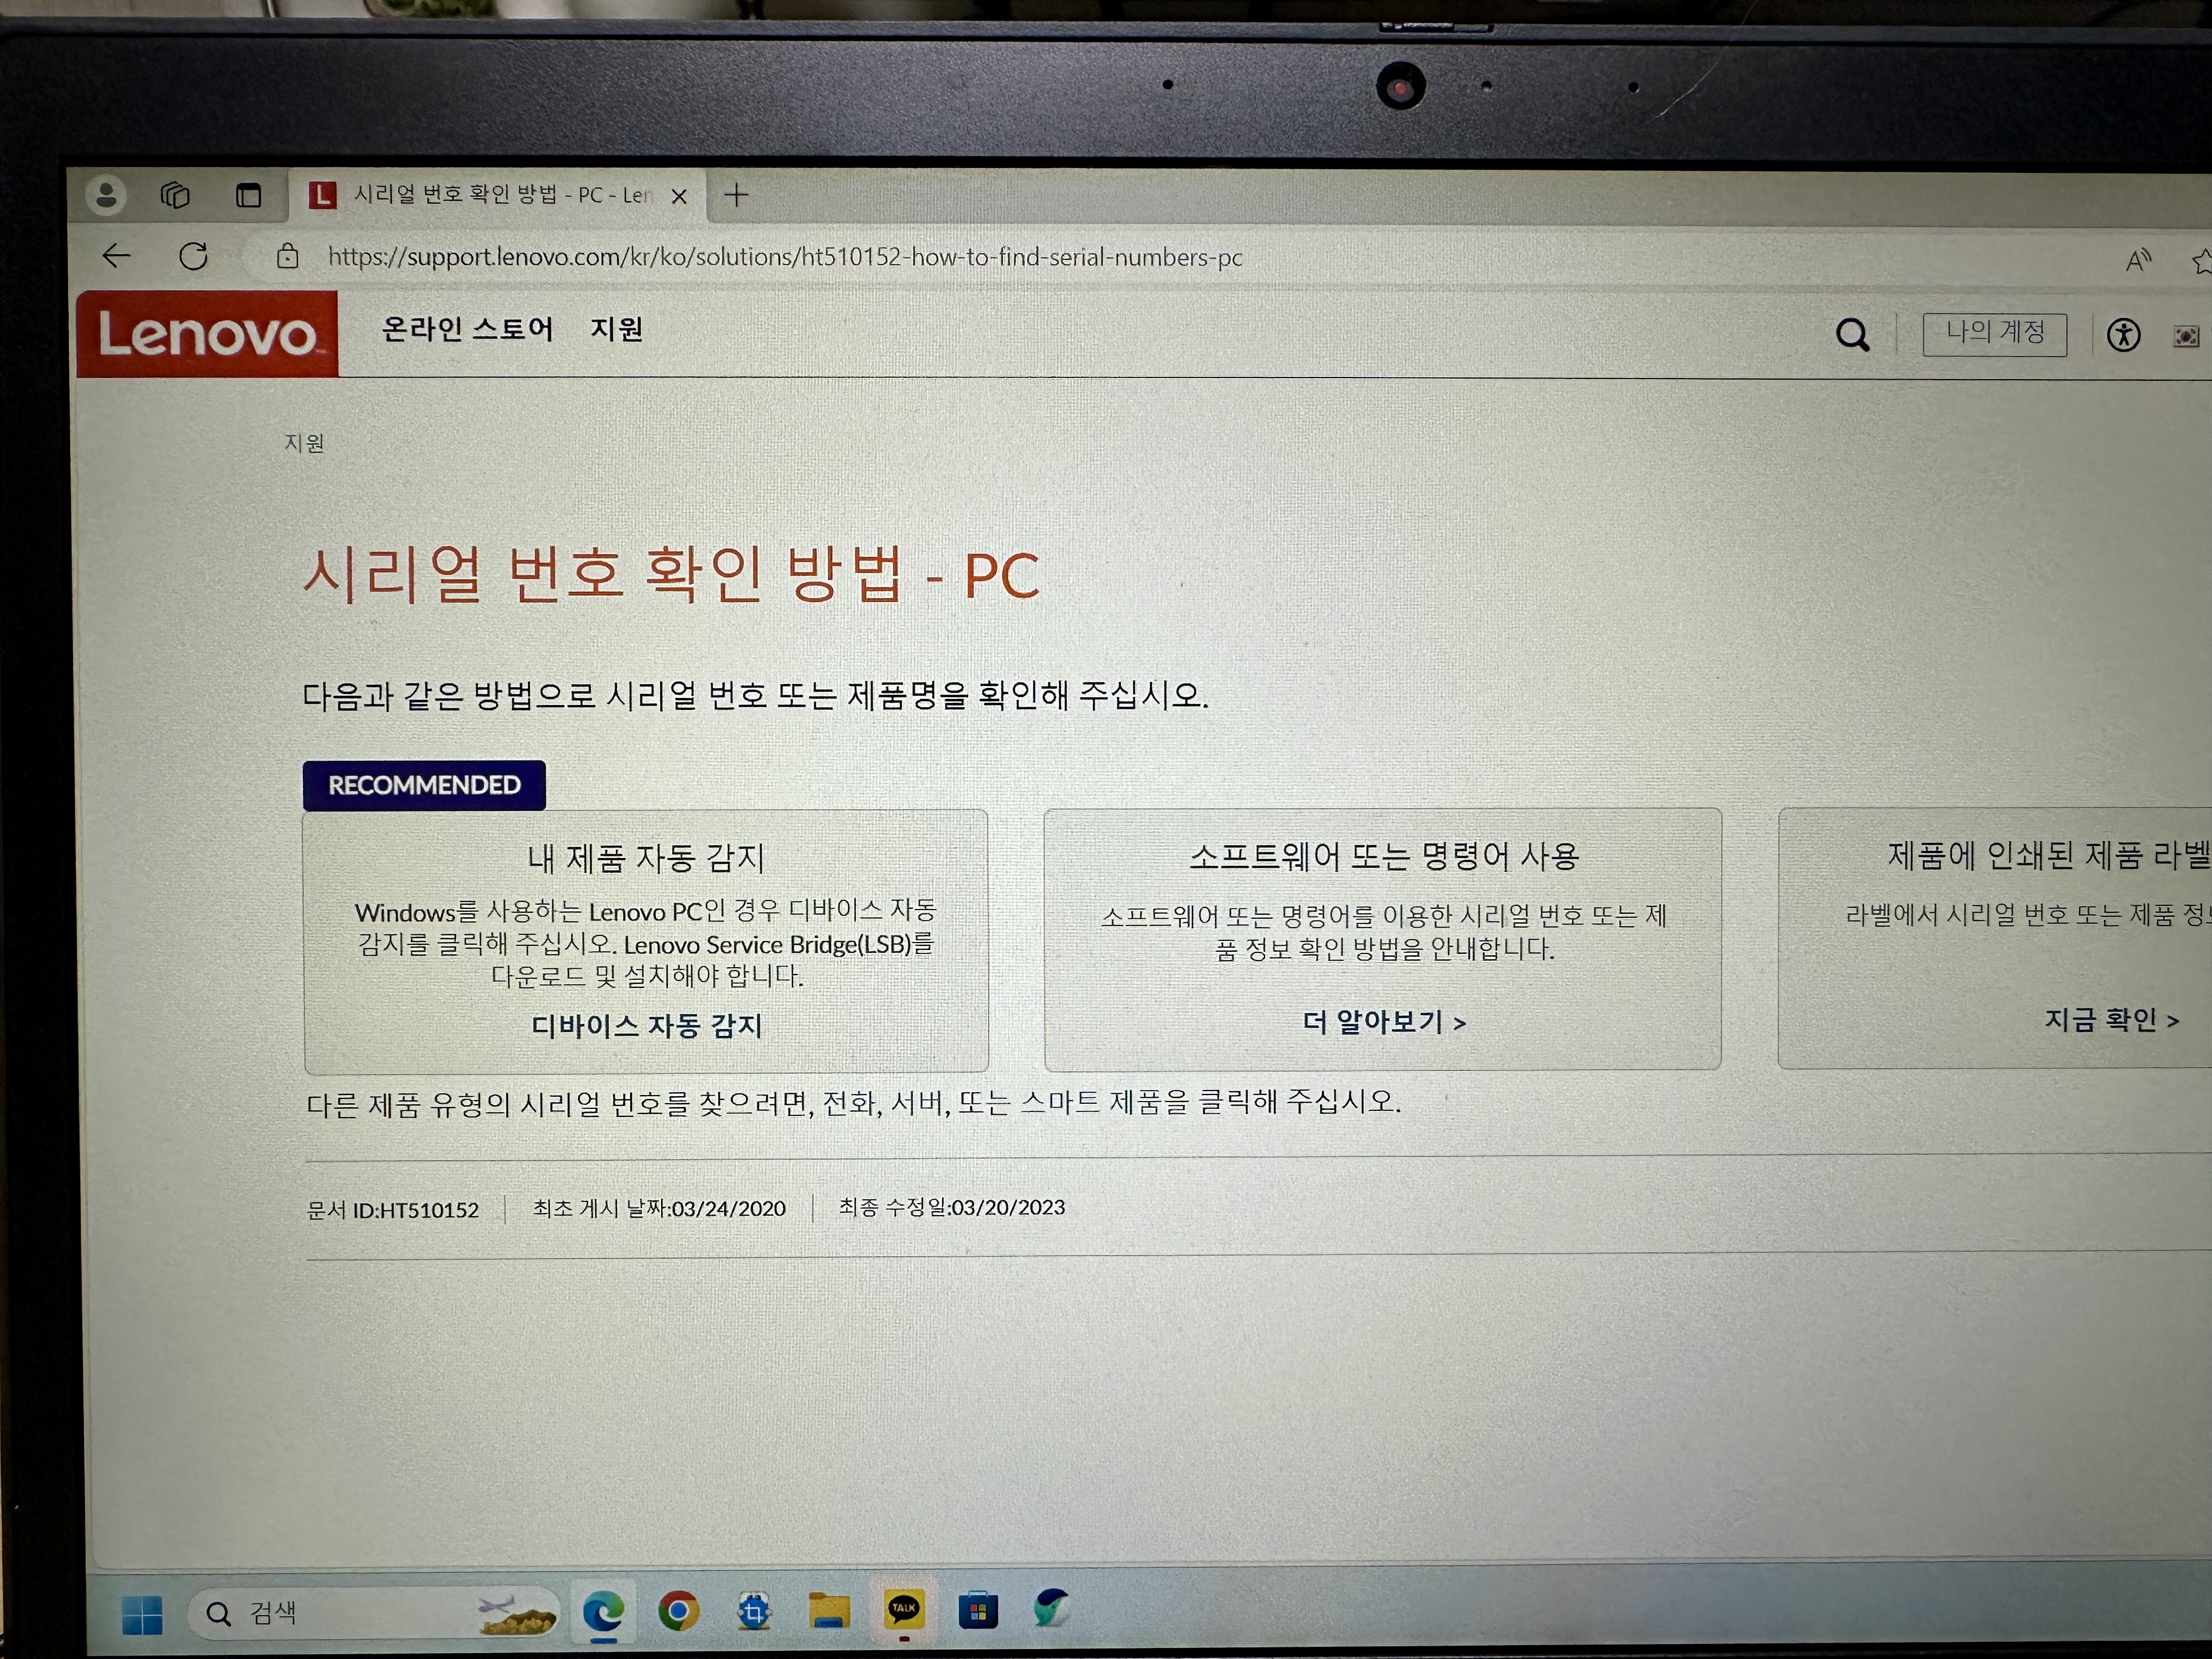
Task: Click the accessibility icon on the Lenovo header
Action: (x=2125, y=334)
